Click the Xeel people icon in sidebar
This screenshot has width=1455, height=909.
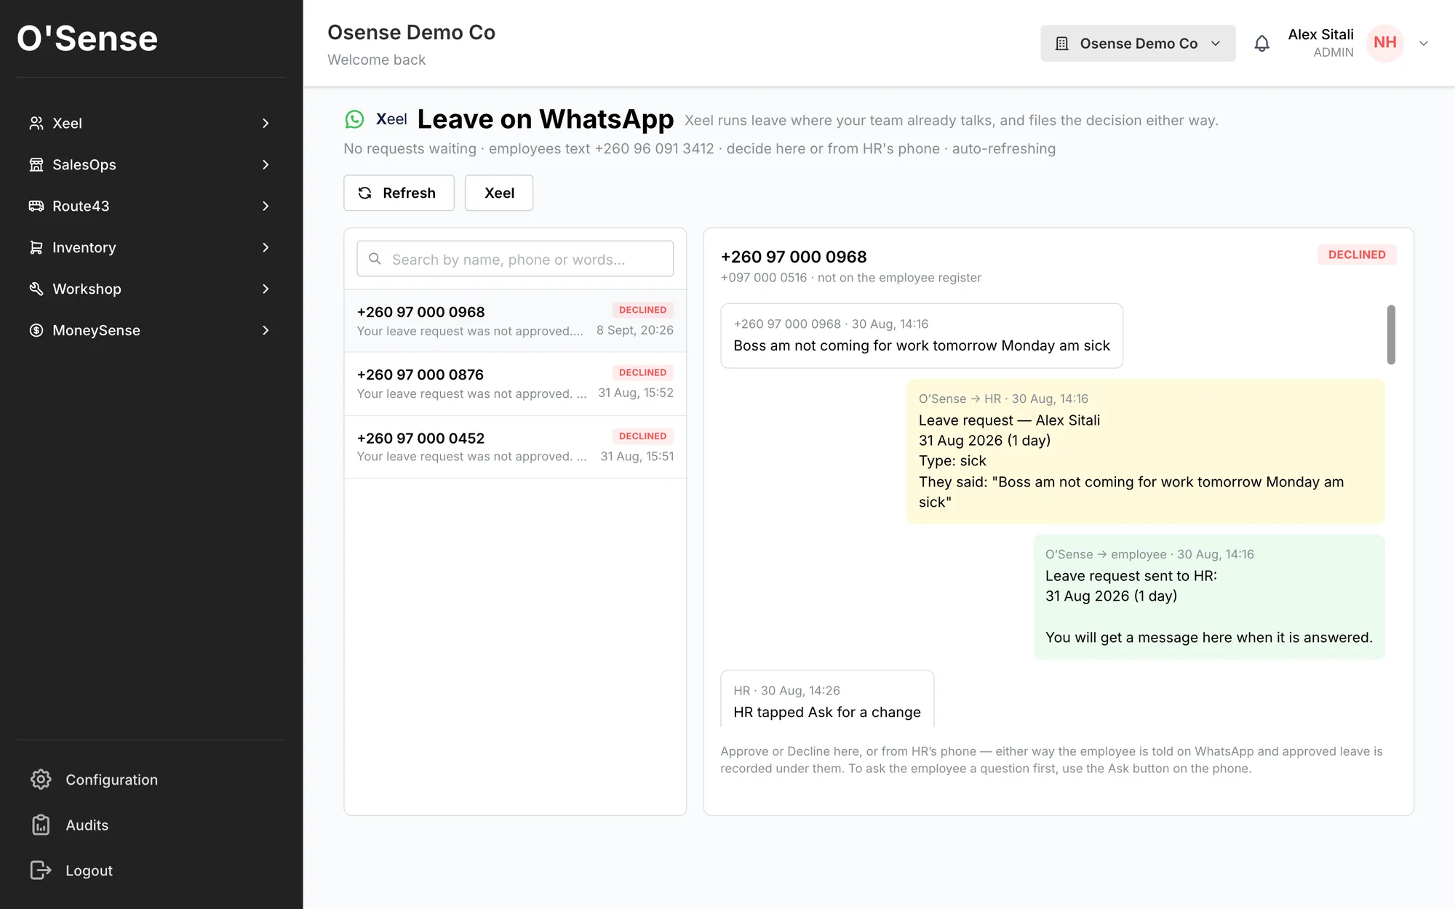(36, 123)
